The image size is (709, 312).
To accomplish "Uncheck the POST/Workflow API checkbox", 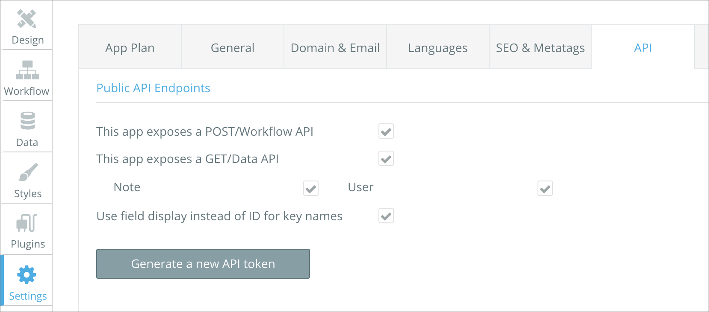I will (x=386, y=131).
